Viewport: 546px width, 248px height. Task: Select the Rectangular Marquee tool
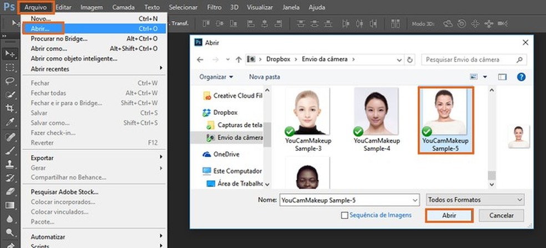9,67
